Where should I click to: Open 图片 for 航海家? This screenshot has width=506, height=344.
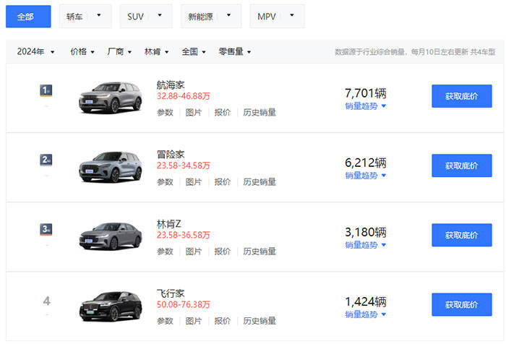tap(194, 112)
